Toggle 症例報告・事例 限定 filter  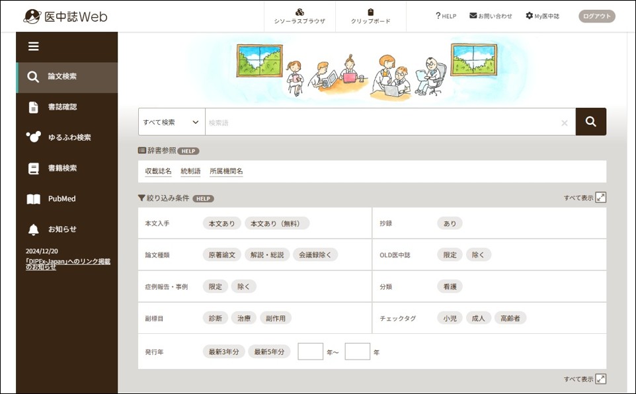(216, 286)
